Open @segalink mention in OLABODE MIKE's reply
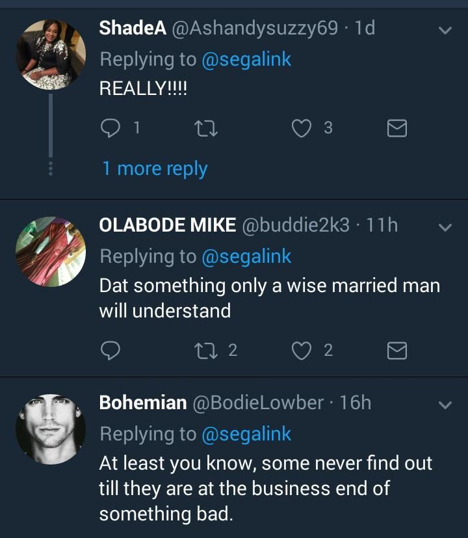Image resolution: width=468 pixels, height=538 pixels. coord(246,256)
